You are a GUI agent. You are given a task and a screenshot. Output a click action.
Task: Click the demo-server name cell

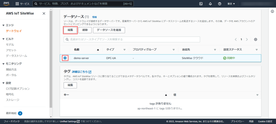click(x=81, y=58)
